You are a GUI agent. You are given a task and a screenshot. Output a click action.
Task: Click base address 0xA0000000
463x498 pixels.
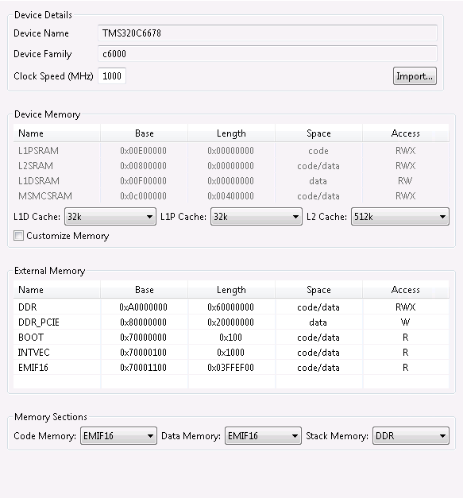(x=143, y=307)
